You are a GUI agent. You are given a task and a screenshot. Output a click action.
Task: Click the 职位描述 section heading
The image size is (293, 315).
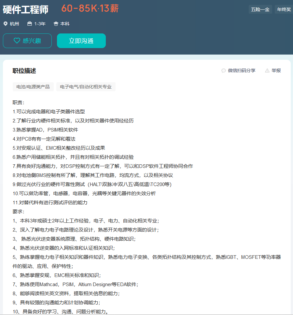click(24, 71)
